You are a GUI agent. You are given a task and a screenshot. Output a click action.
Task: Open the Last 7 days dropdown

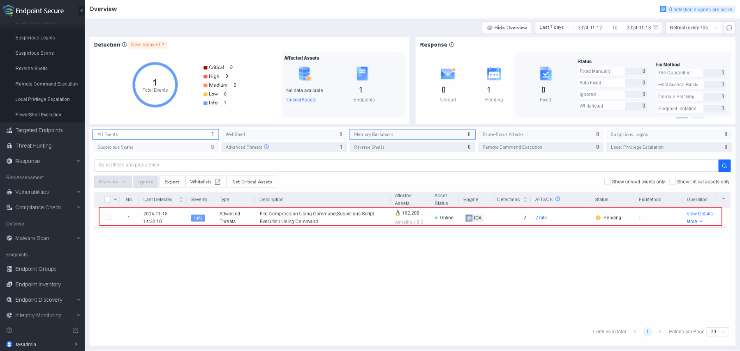coord(553,28)
